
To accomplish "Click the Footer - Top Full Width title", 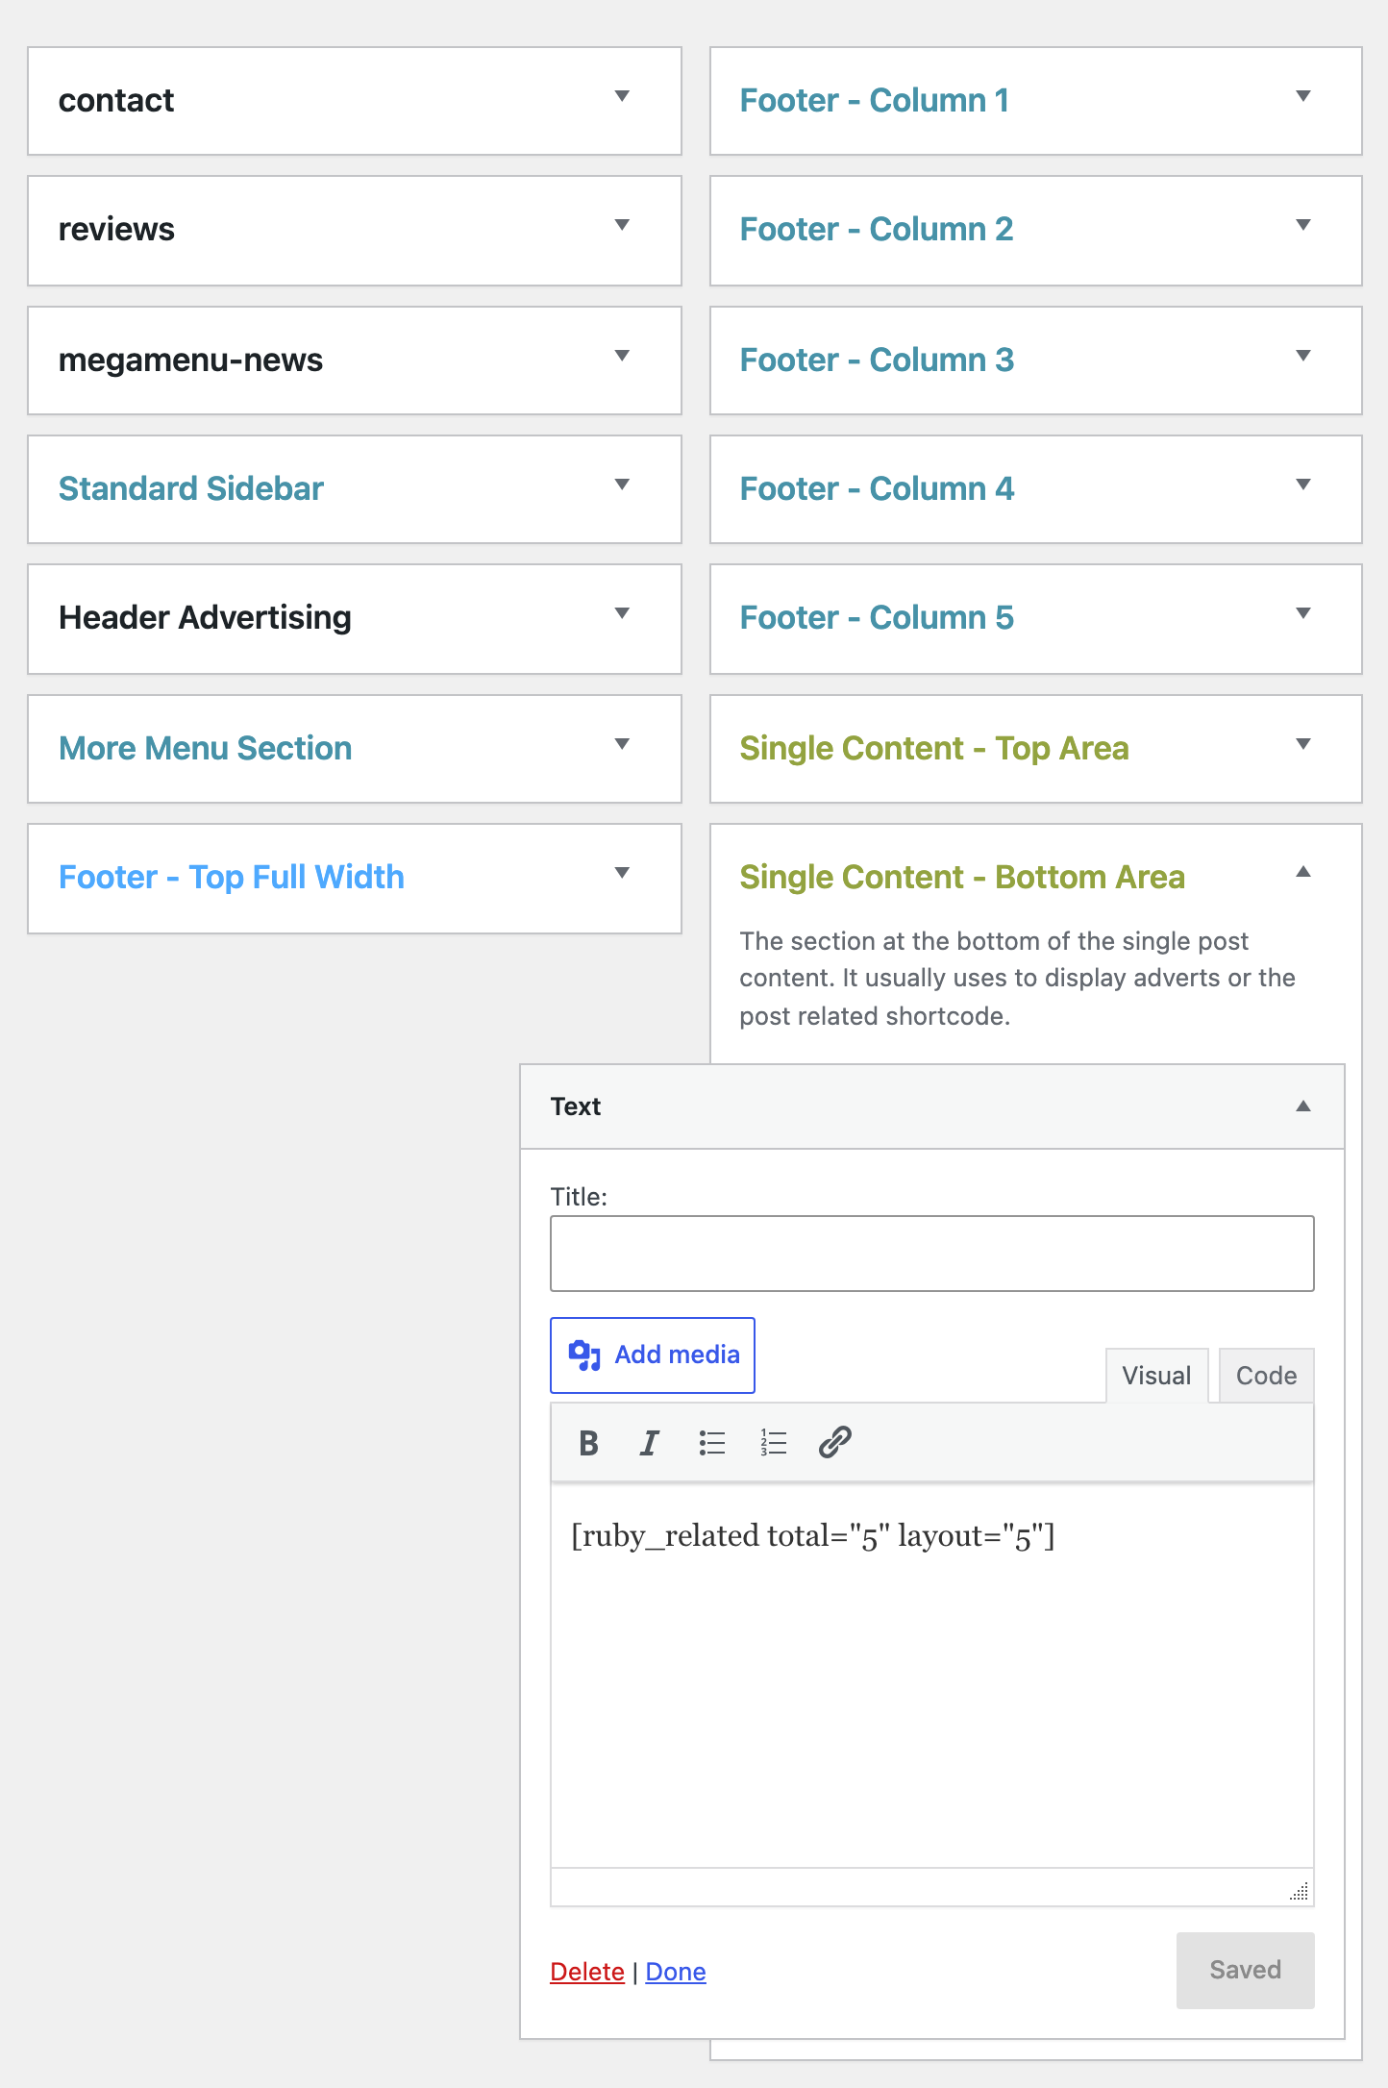I will (x=232, y=878).
